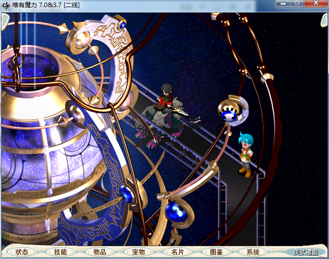This screenshot has width=329, height=259.
Task: Open the 图鉴 illustrated guide panel
Action: click(215, 252)
